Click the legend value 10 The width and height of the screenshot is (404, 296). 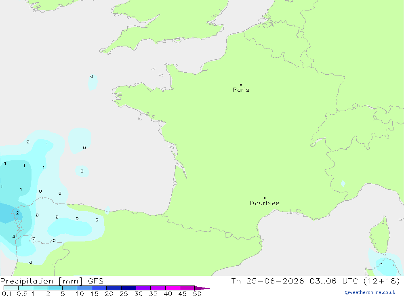click(80, 294)
